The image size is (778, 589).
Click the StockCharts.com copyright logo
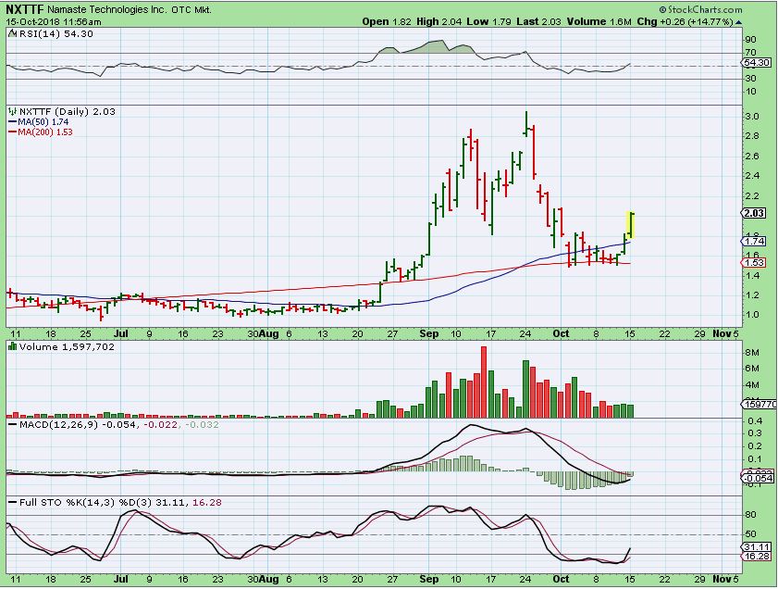pyautogui.click(x=700, y=9)
